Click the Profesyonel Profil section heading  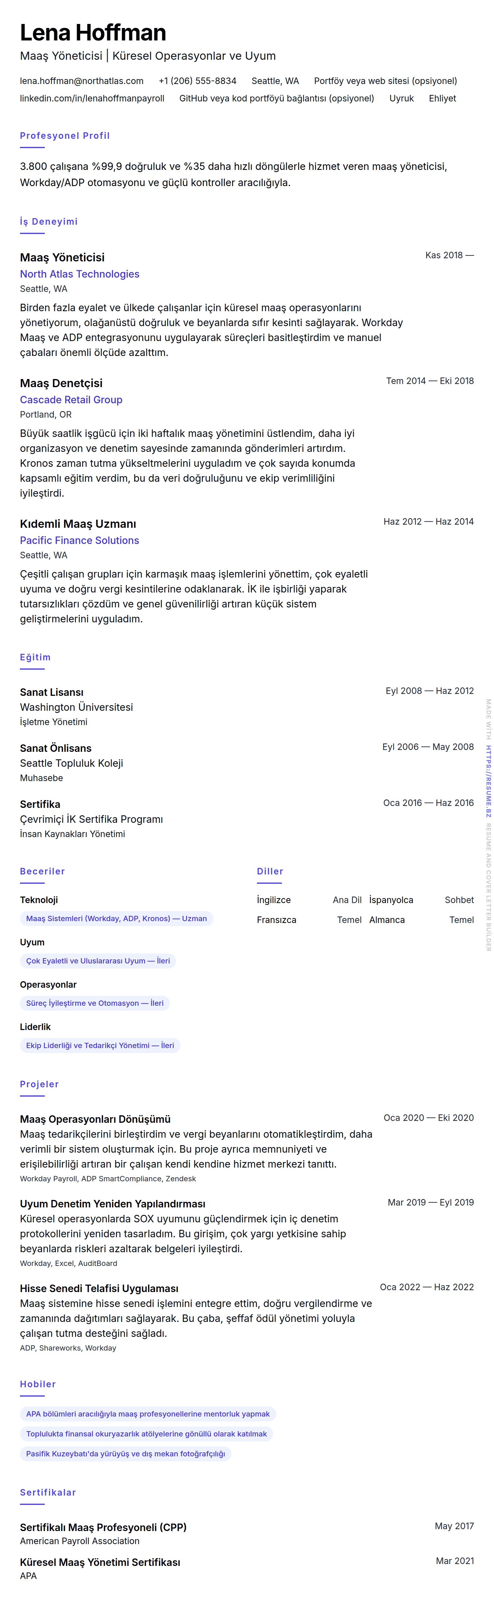tap(65, 136)
